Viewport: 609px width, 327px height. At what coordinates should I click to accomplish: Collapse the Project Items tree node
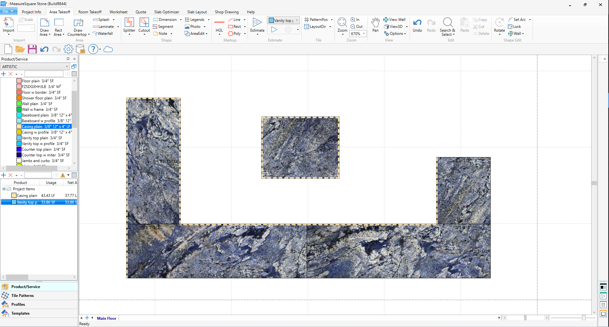point(4,189)
